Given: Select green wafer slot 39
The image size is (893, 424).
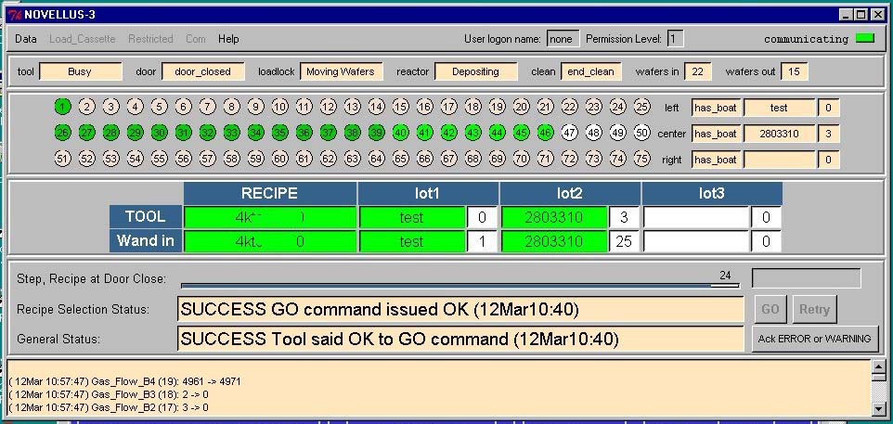Looking at the screenshot, I should coord(377,133).
